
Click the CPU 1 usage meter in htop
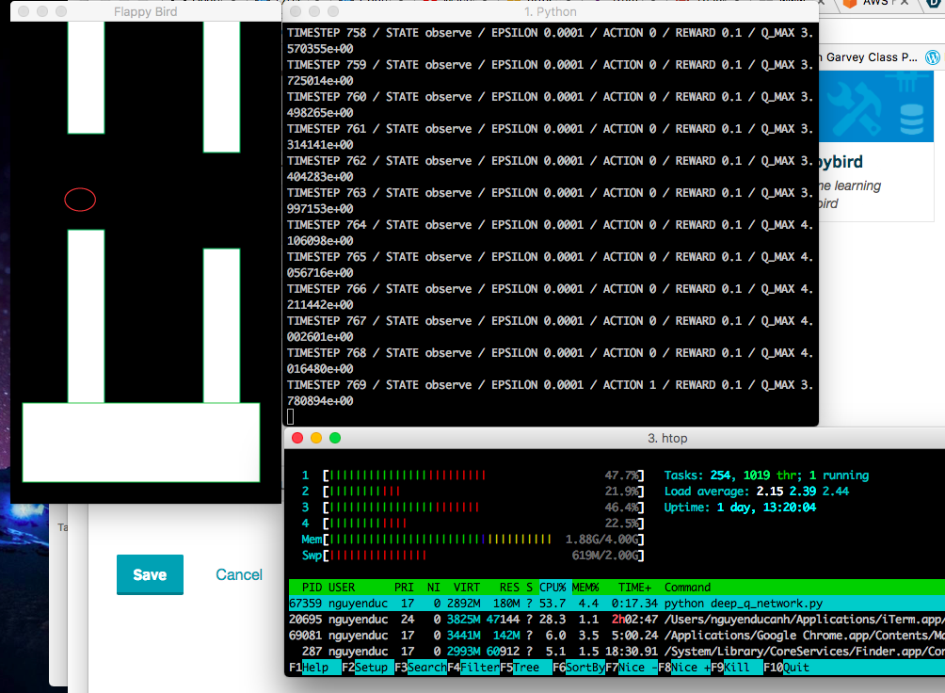(x=472, y=475)
